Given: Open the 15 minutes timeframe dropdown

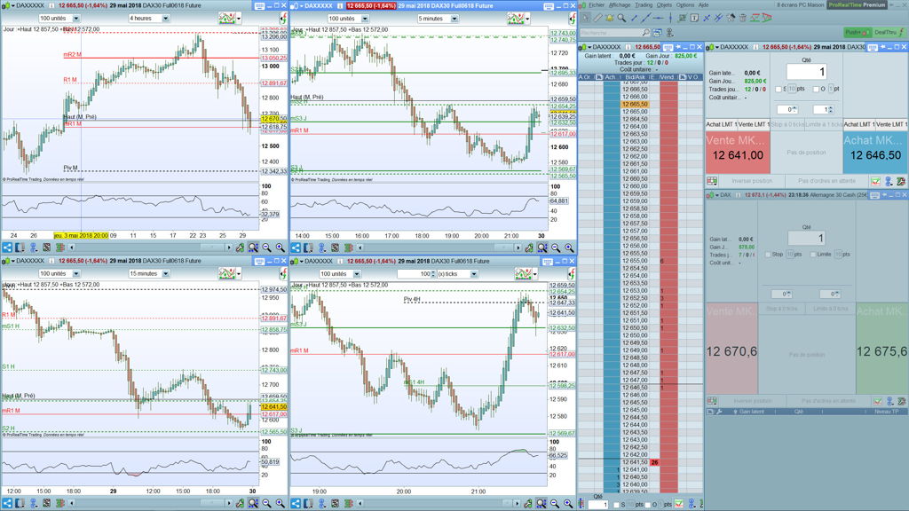Looking at the screenshot, I should click(x=165, y=273).
